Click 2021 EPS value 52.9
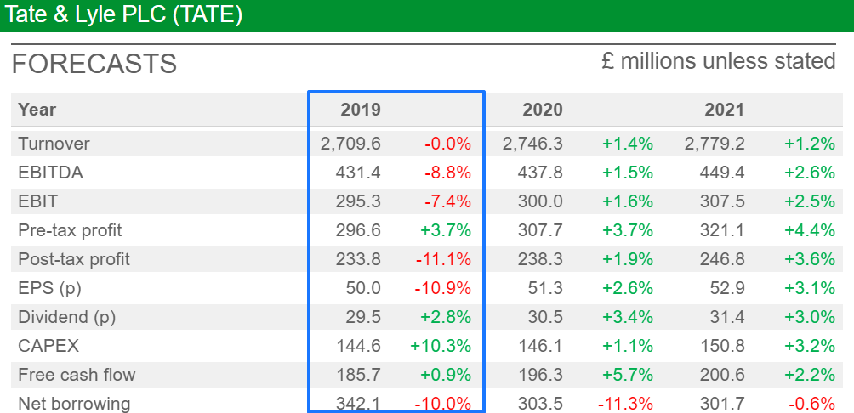The height and width of the screenshot is (413, 854). pos(727,288)
